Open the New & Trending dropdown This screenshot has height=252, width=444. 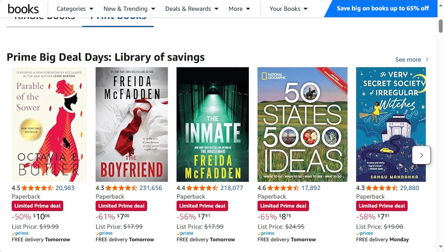129,9
